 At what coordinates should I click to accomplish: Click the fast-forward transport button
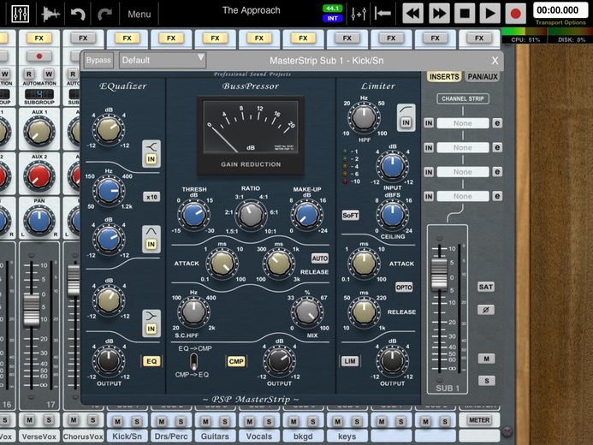tap(439, 14)
